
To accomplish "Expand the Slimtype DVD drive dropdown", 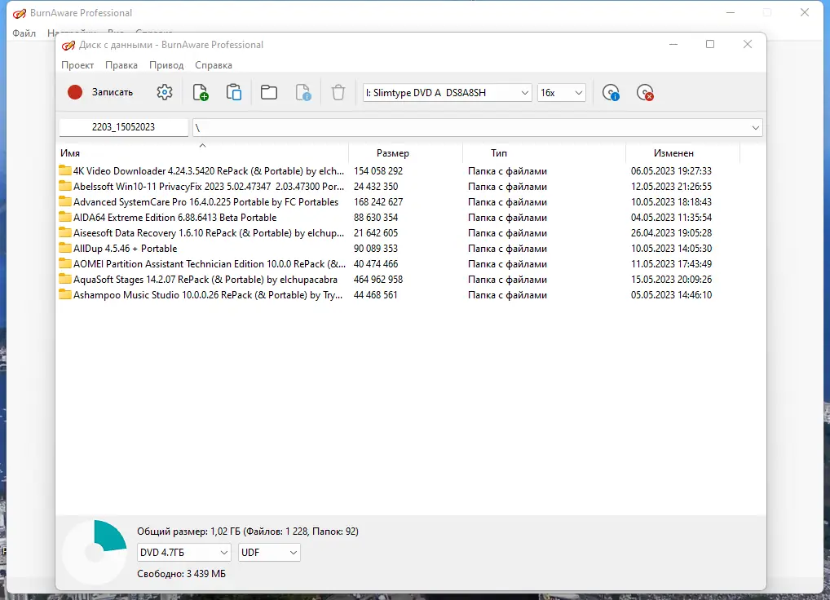I will point(448,93).
